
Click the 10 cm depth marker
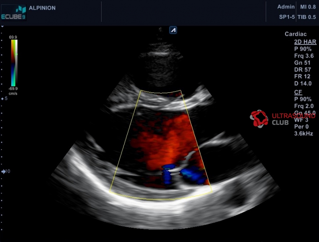point(6,171)
